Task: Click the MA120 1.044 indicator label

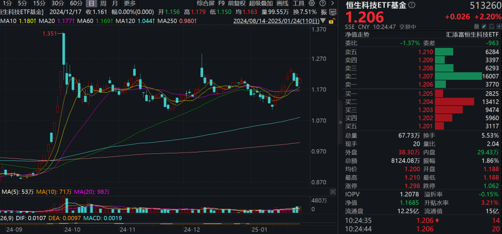Action: click(135, 21)
